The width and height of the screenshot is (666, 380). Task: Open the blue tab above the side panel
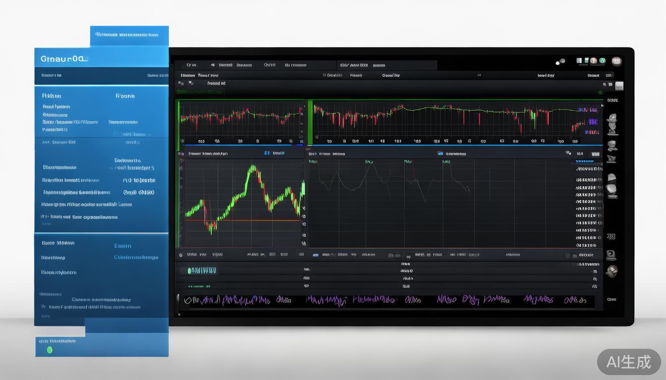point(129,36)
